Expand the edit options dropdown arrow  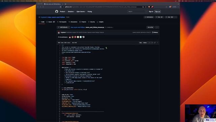152,43
